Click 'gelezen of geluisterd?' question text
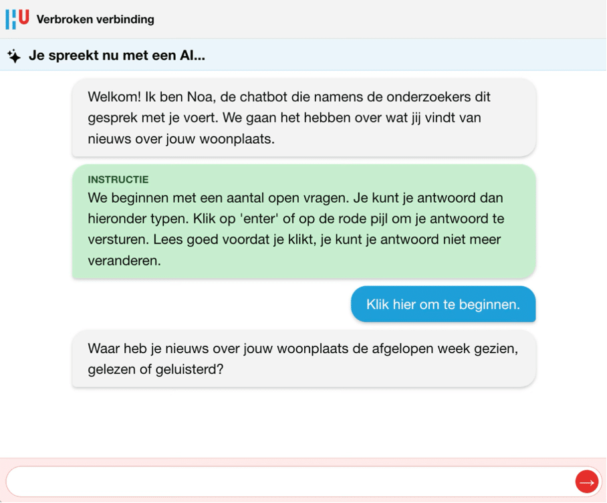This screenshot has width=607, height=503. [155, 369]
